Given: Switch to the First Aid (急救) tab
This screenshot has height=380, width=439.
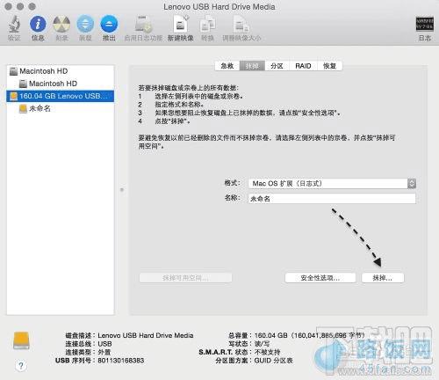Looking at the screenshot, I should pos(227,66).
